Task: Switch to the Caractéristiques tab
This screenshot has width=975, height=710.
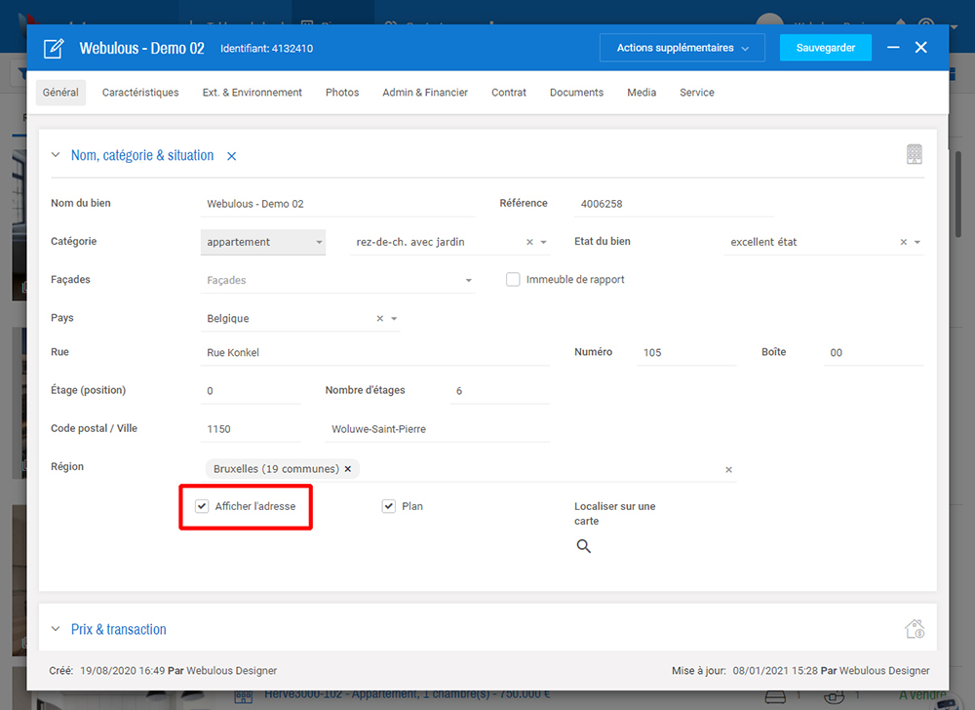Action: coord(140,93)
